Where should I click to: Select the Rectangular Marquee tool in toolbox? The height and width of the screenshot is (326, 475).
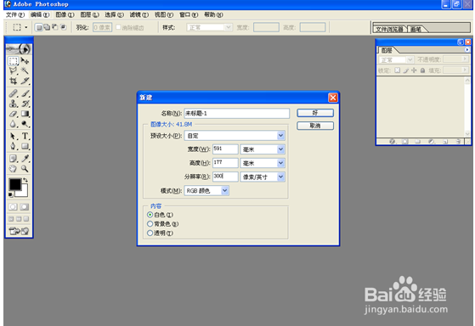tap(13, 61)
